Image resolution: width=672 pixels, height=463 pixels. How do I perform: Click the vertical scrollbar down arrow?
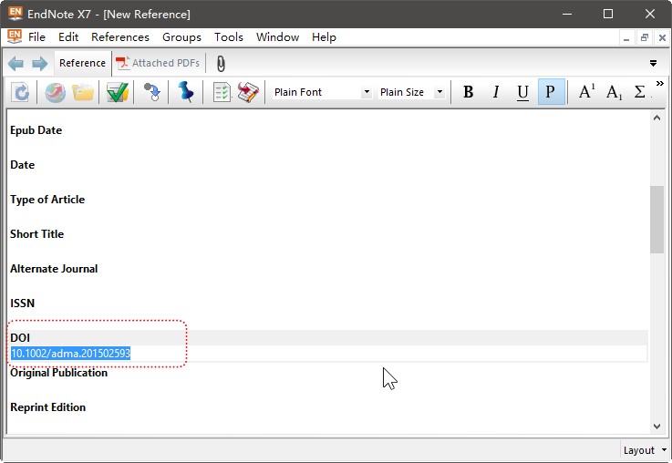(656, 427)
